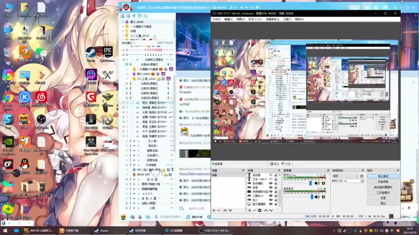Adjust 桌面音频 volume slider handle
The image size is (419, 235).
pyautogui.click(x=312, y=197)
